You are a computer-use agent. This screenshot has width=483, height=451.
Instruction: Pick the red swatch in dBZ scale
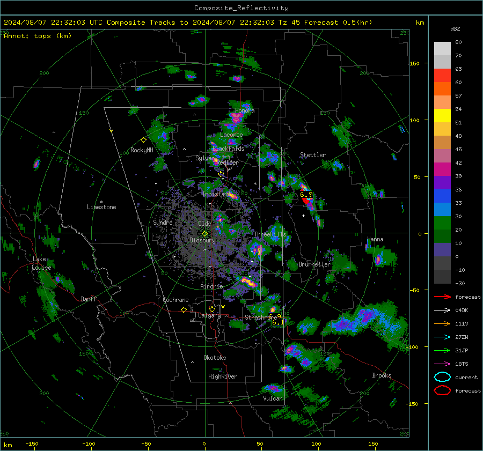(x=442, y=76)
